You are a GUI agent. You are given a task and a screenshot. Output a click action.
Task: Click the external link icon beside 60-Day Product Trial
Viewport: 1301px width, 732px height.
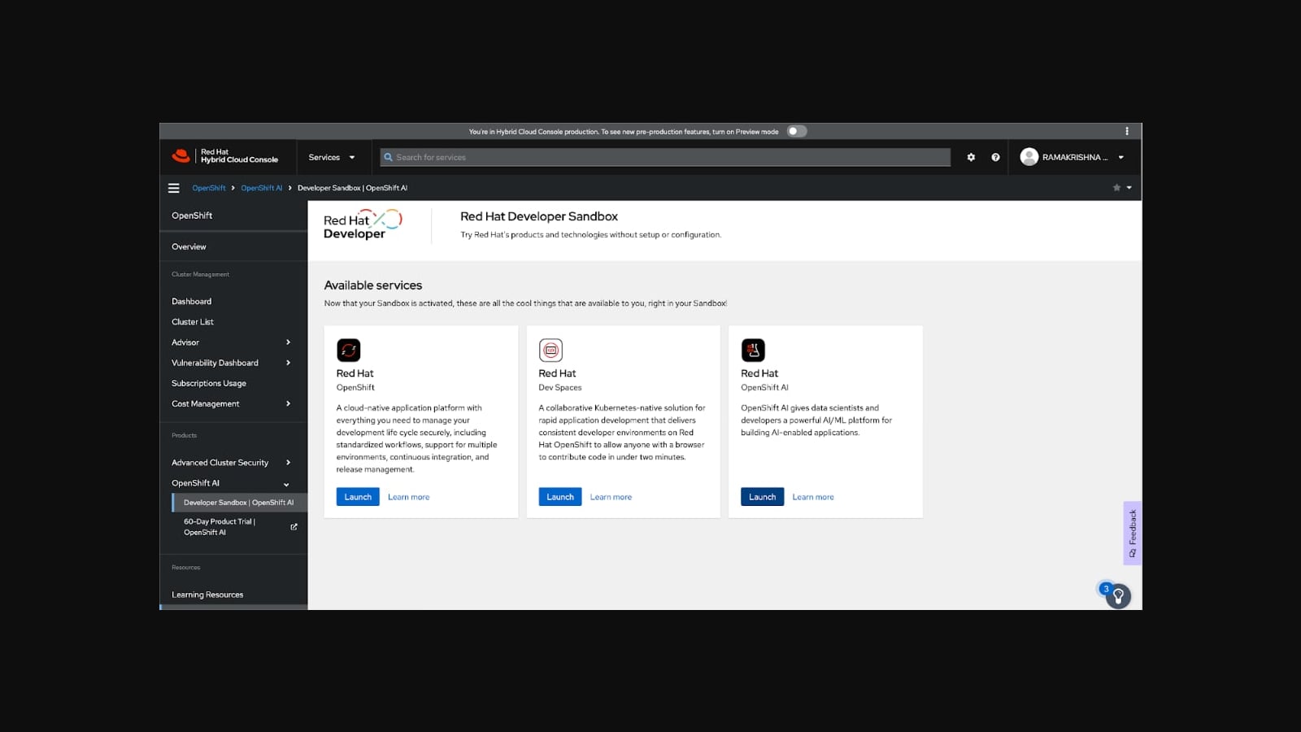coord(294,526)
